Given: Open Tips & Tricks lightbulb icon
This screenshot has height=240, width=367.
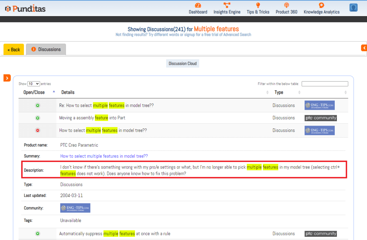Looking at the screenshot, I should 258,5.
